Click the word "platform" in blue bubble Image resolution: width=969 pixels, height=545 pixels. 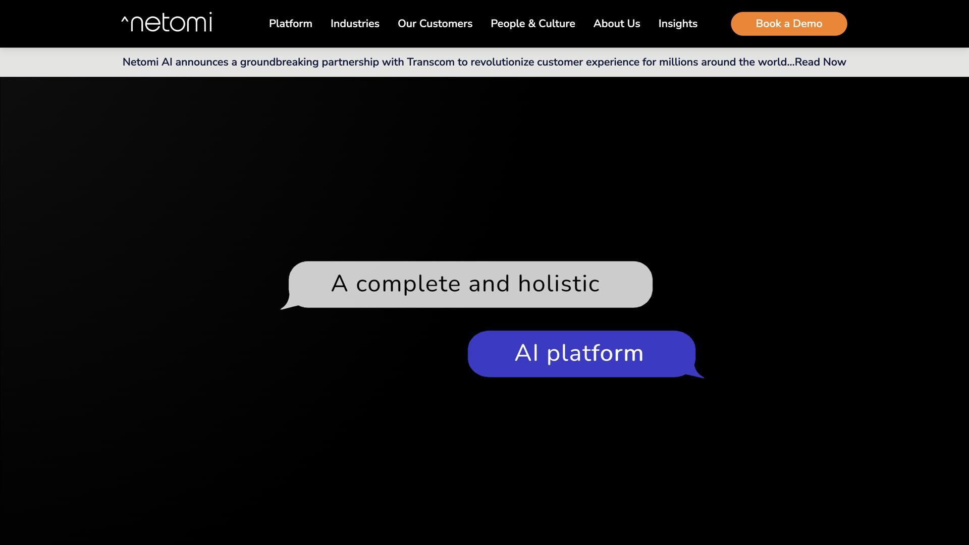pyautogui.click(x=595, y=353)
